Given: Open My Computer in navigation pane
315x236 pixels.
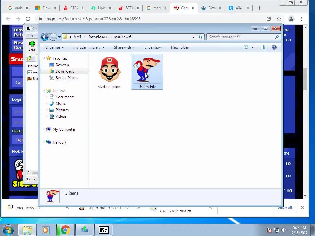Looking at the screenshot, I should click(x=64, y=129).
